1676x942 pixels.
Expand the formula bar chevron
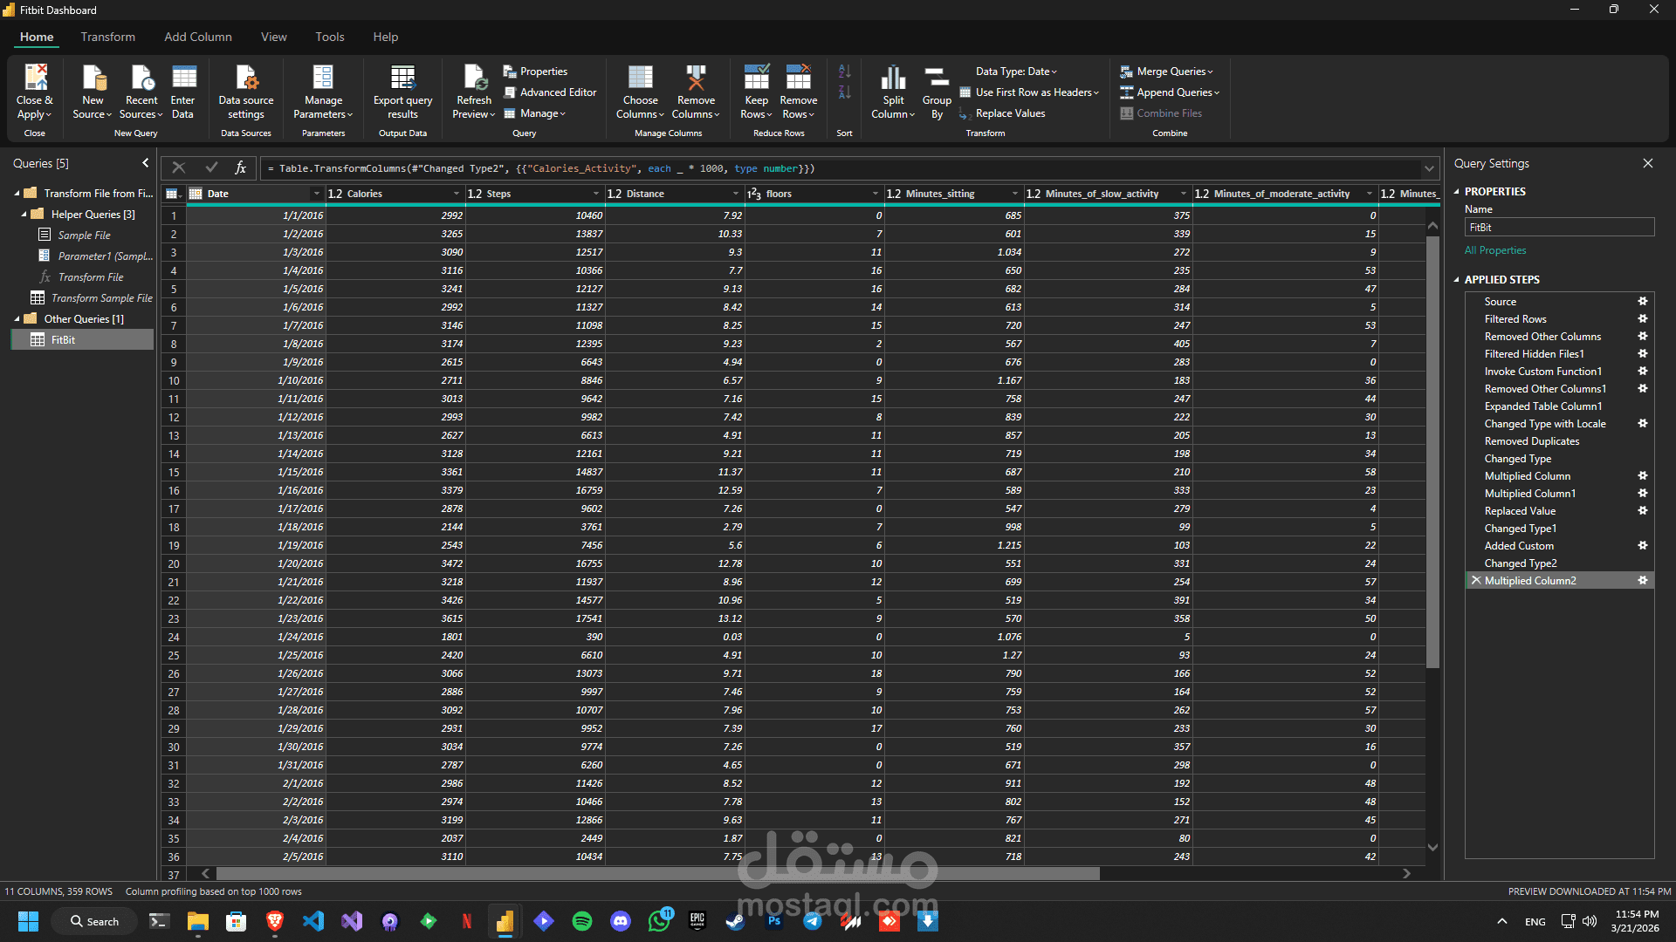point(1429,168)
